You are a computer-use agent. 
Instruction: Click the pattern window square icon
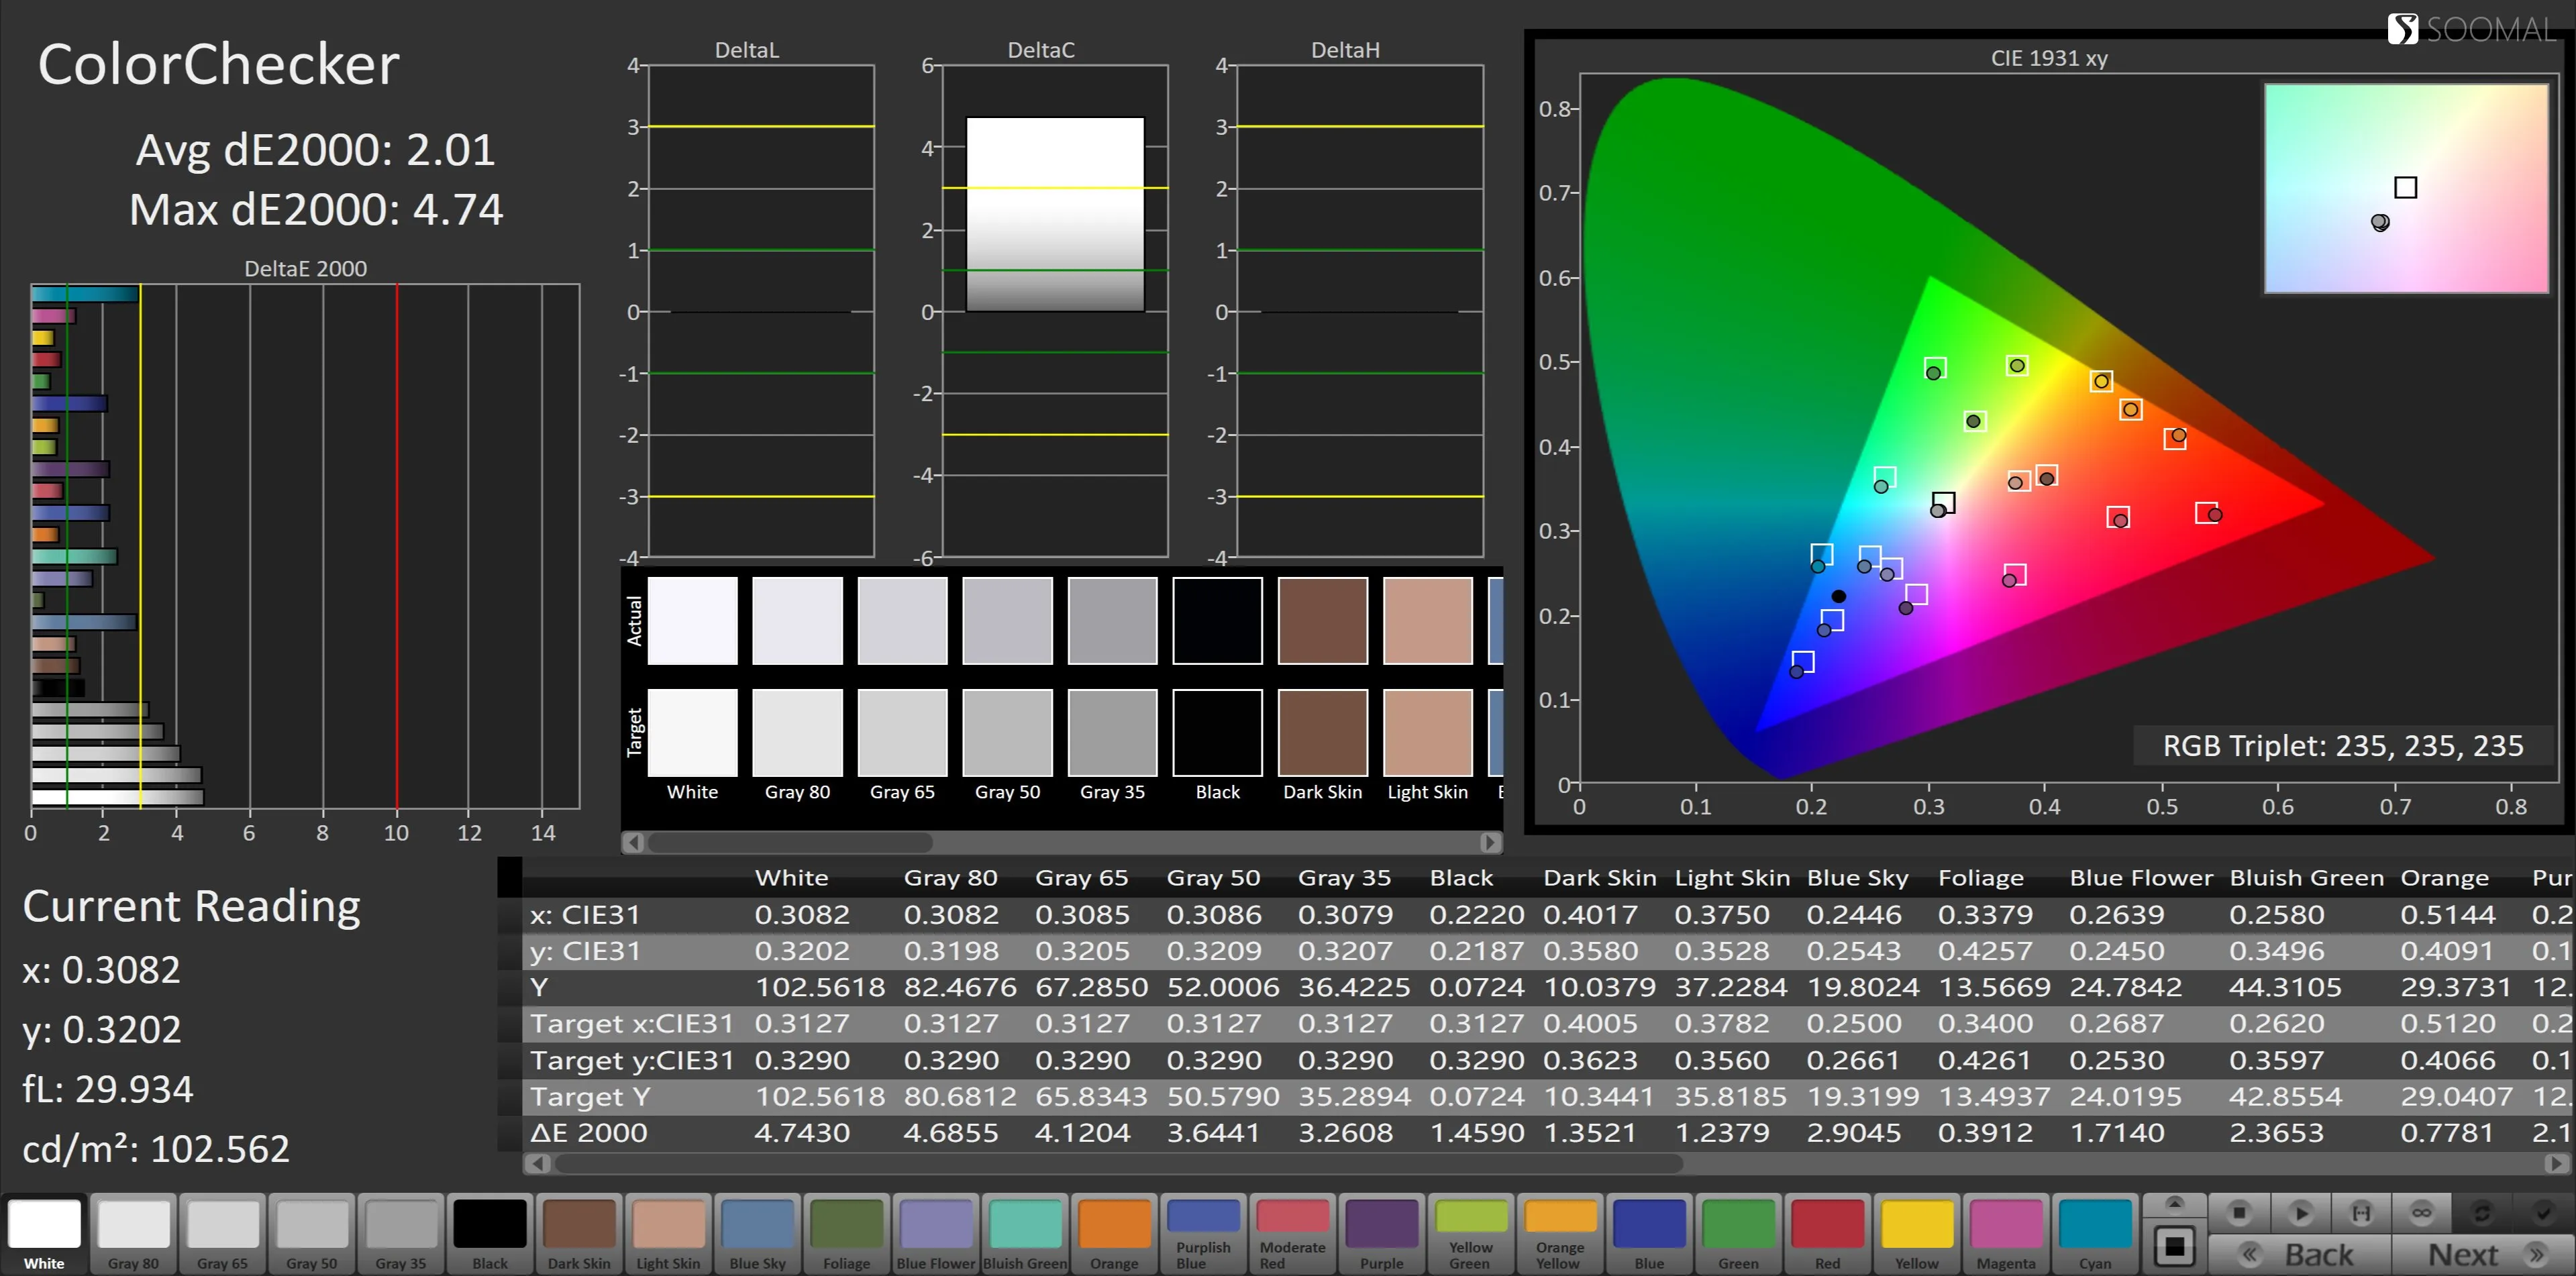[x=2174, y=1247]
